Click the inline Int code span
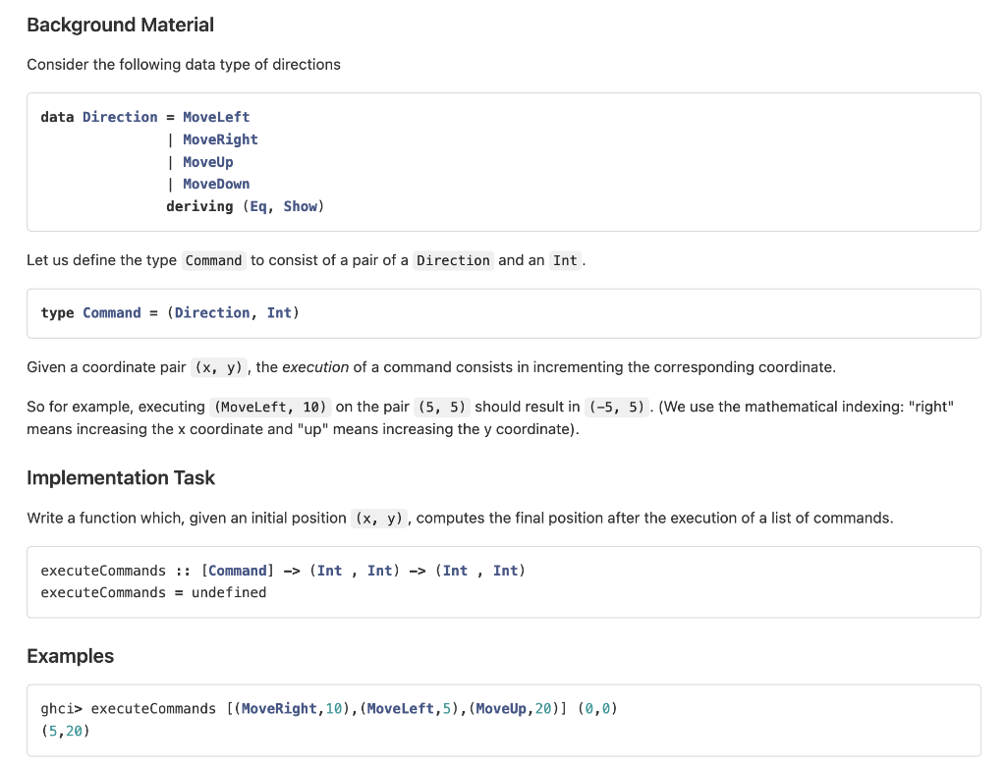The height and width of the screenshot is (768, 1006). (x=565, y=260)
